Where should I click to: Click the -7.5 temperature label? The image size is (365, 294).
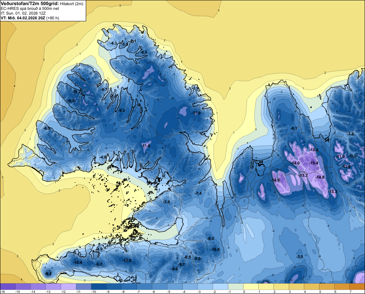click(x=300, y=257)
